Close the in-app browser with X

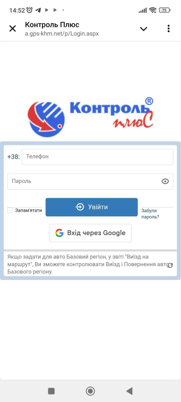coord(12,28)
